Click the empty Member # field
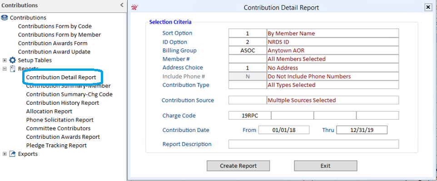The height and width of the screenshot is (181, 437). [x=248, y=59]
